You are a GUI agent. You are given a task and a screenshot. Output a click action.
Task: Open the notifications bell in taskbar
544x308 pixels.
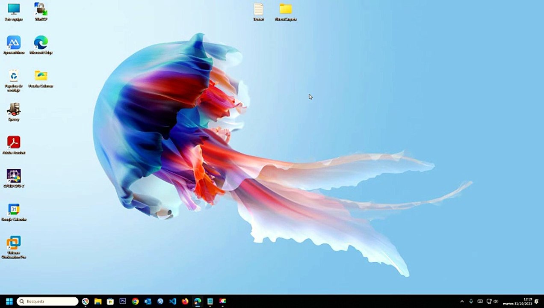coord(537,301)
